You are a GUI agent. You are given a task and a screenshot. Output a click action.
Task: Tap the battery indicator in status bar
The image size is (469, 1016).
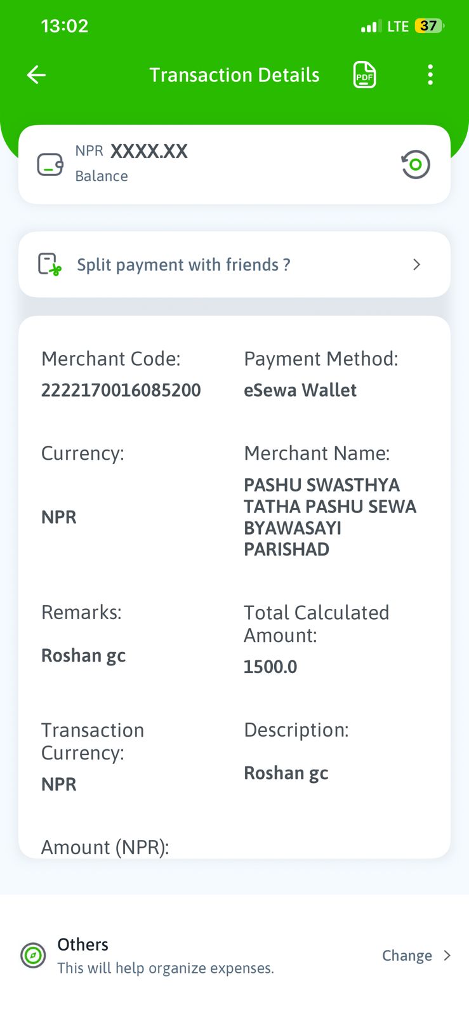pos(430,26)
